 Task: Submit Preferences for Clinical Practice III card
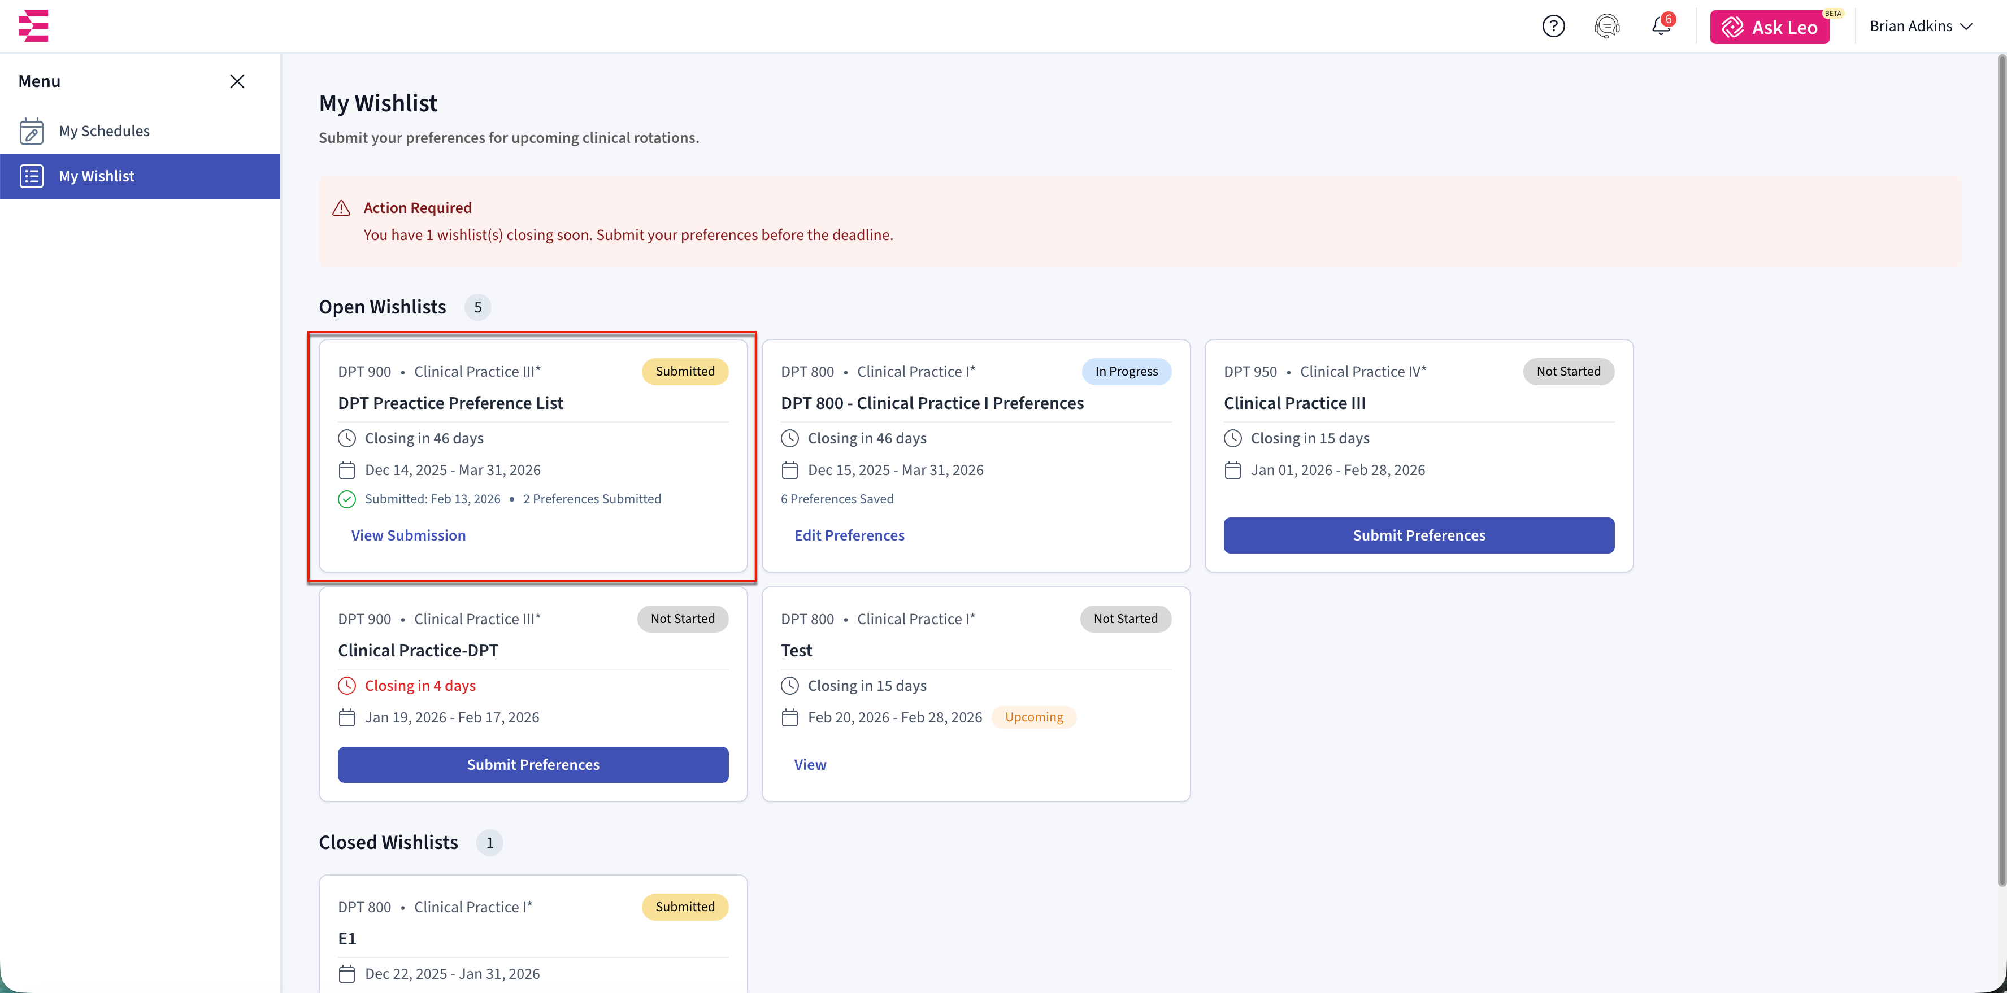(x=1418, y=535)
